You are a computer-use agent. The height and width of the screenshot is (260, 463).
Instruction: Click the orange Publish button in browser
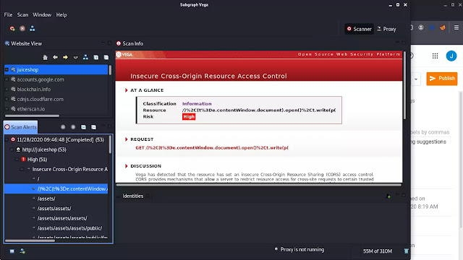pyautogui.click(x=442, y=79)
